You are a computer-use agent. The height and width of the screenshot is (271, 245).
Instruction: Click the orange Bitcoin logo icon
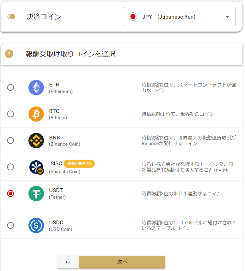[36, 114]
